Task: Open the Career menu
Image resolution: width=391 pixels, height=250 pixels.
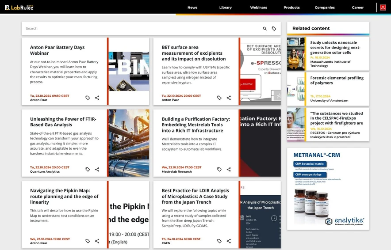Action: point(357,8)
